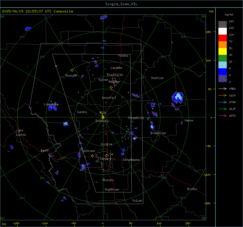The image size is (243, 227).
Task: Click the storm cell below Limestone label
Action: [53, 108]
